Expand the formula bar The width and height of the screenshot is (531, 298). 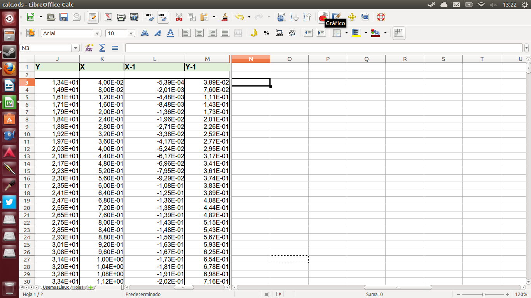pos(527,48)
